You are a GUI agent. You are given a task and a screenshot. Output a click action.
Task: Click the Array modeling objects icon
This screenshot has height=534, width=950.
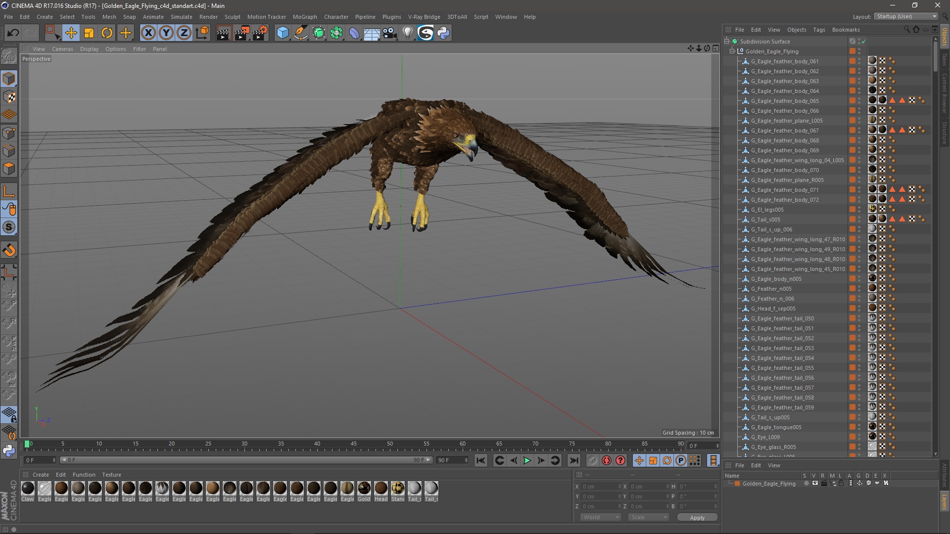pyautogui.click(x=336, y=33)
